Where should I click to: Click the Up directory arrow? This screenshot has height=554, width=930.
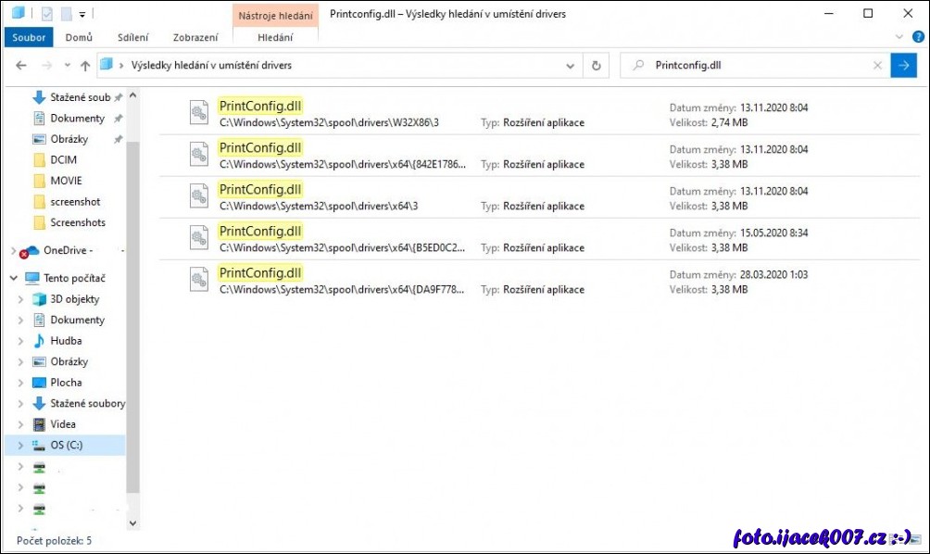[x=85, y=66]
